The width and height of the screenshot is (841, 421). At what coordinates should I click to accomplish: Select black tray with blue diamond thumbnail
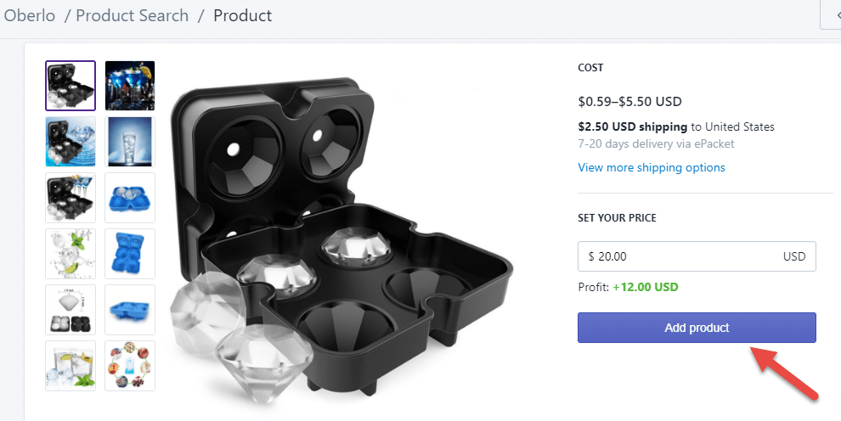(x=71, y=142)
